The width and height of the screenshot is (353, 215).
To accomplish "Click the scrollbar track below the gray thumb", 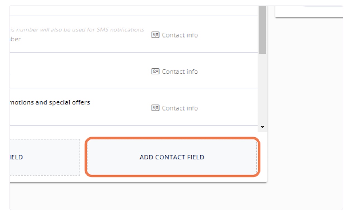I will point(262,89).
